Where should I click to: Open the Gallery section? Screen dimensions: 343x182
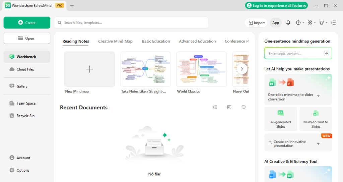click(27, 86)
